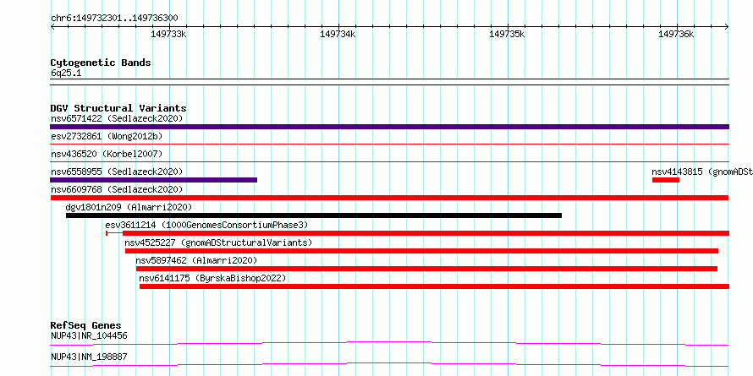The width and height of the screenshot is (753, 376).
Task: Click the 149734k ruler tick label
Action: (338, 35)
